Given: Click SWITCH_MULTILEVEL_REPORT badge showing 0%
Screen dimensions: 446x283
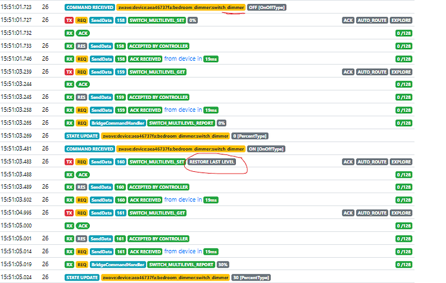Looking at the screenshot, I should (181, 123).
